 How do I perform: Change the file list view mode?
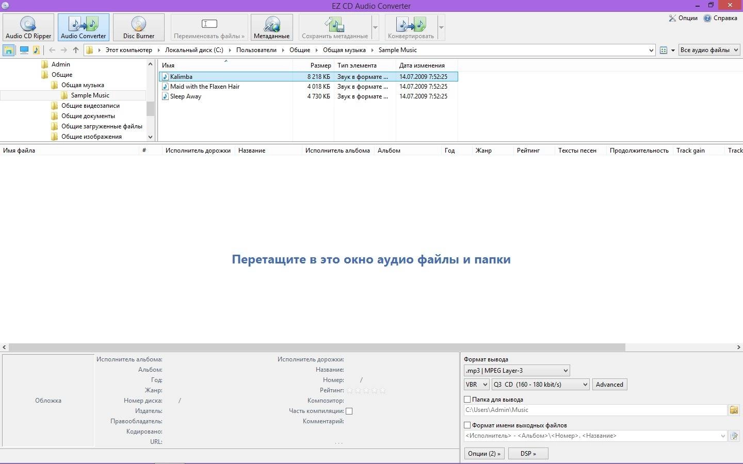(664, 50)
